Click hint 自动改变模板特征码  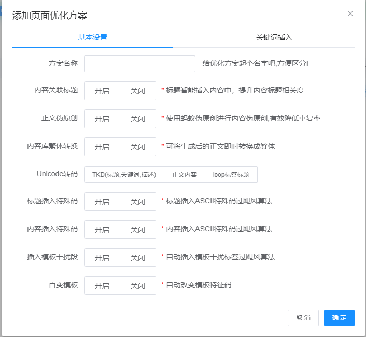click(199, 285)
